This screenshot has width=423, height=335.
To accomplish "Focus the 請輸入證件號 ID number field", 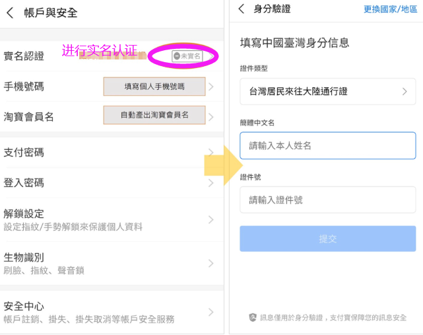I will [327, 200].
